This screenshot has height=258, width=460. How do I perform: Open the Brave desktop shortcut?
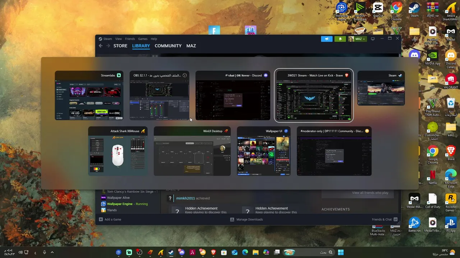451,153
